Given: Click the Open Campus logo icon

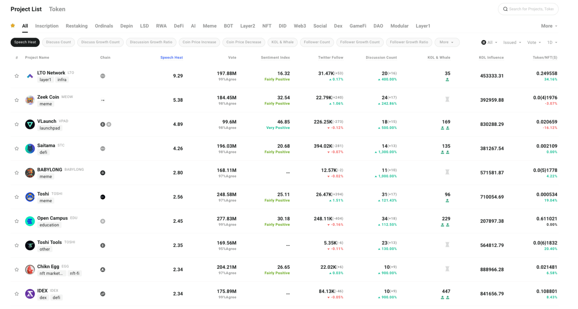Looking at the screenshot, I should tap(30, 221).
